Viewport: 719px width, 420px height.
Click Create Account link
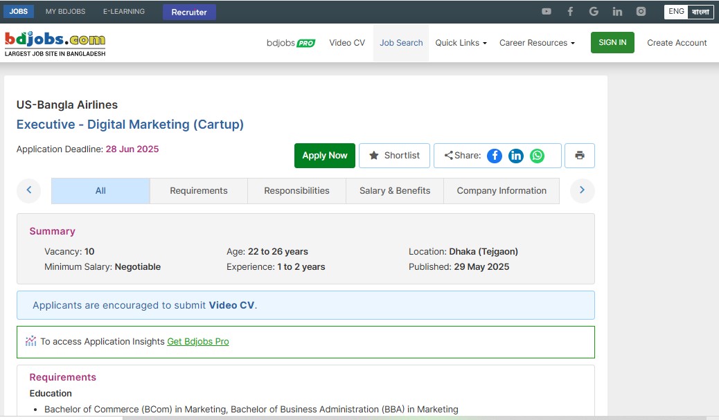(x=677, y=43)
